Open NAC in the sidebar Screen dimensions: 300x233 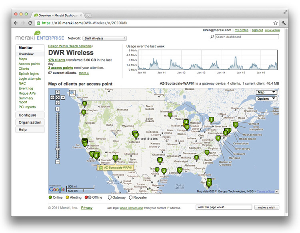click(22, 83)
